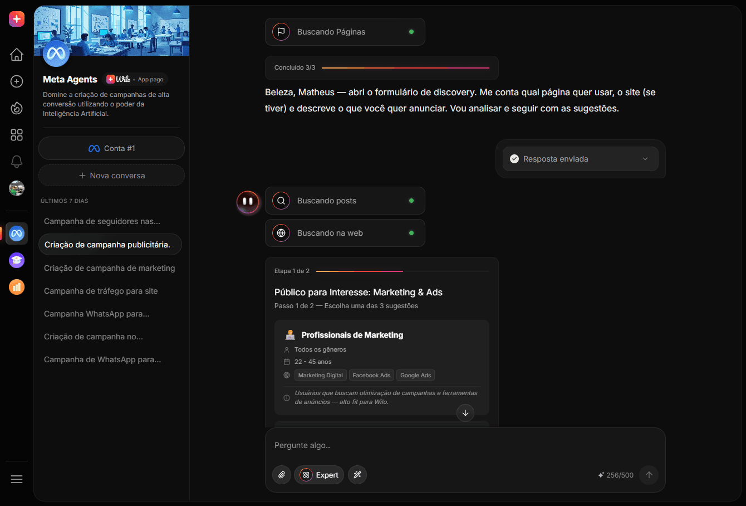Open the Conta #1 account selector

click(111, 148)
